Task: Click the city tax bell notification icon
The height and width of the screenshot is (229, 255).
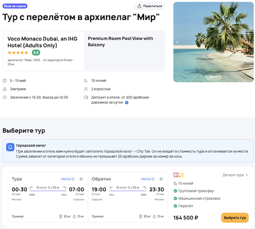Action: point(10,147)
